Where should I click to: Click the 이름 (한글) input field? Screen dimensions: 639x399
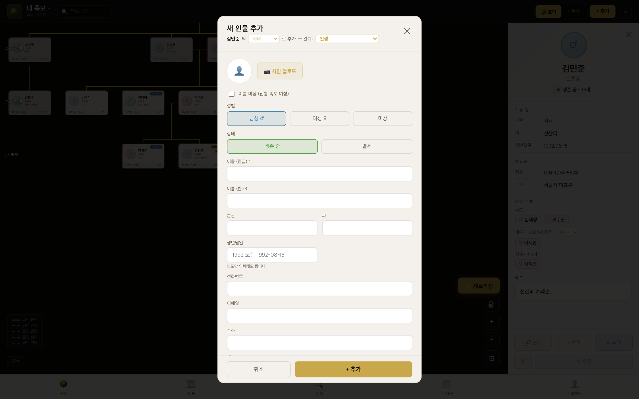click(x=319, y=174)
